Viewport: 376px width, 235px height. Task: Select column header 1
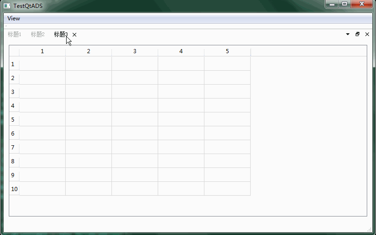tap(42, 51)
